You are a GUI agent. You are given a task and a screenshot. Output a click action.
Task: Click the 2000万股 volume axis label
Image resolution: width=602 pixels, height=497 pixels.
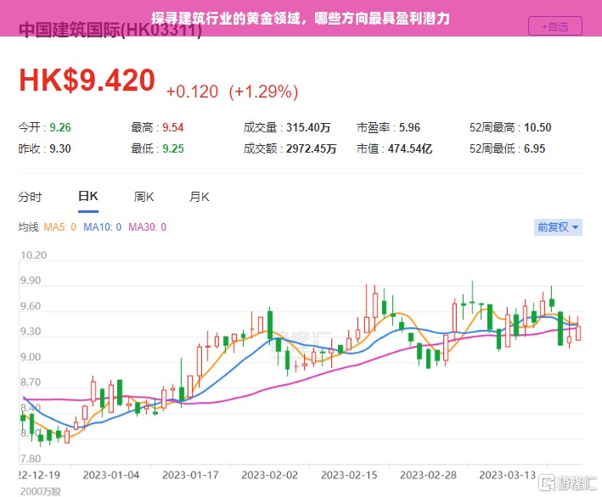pyautogui.click(x=41, y=491)
